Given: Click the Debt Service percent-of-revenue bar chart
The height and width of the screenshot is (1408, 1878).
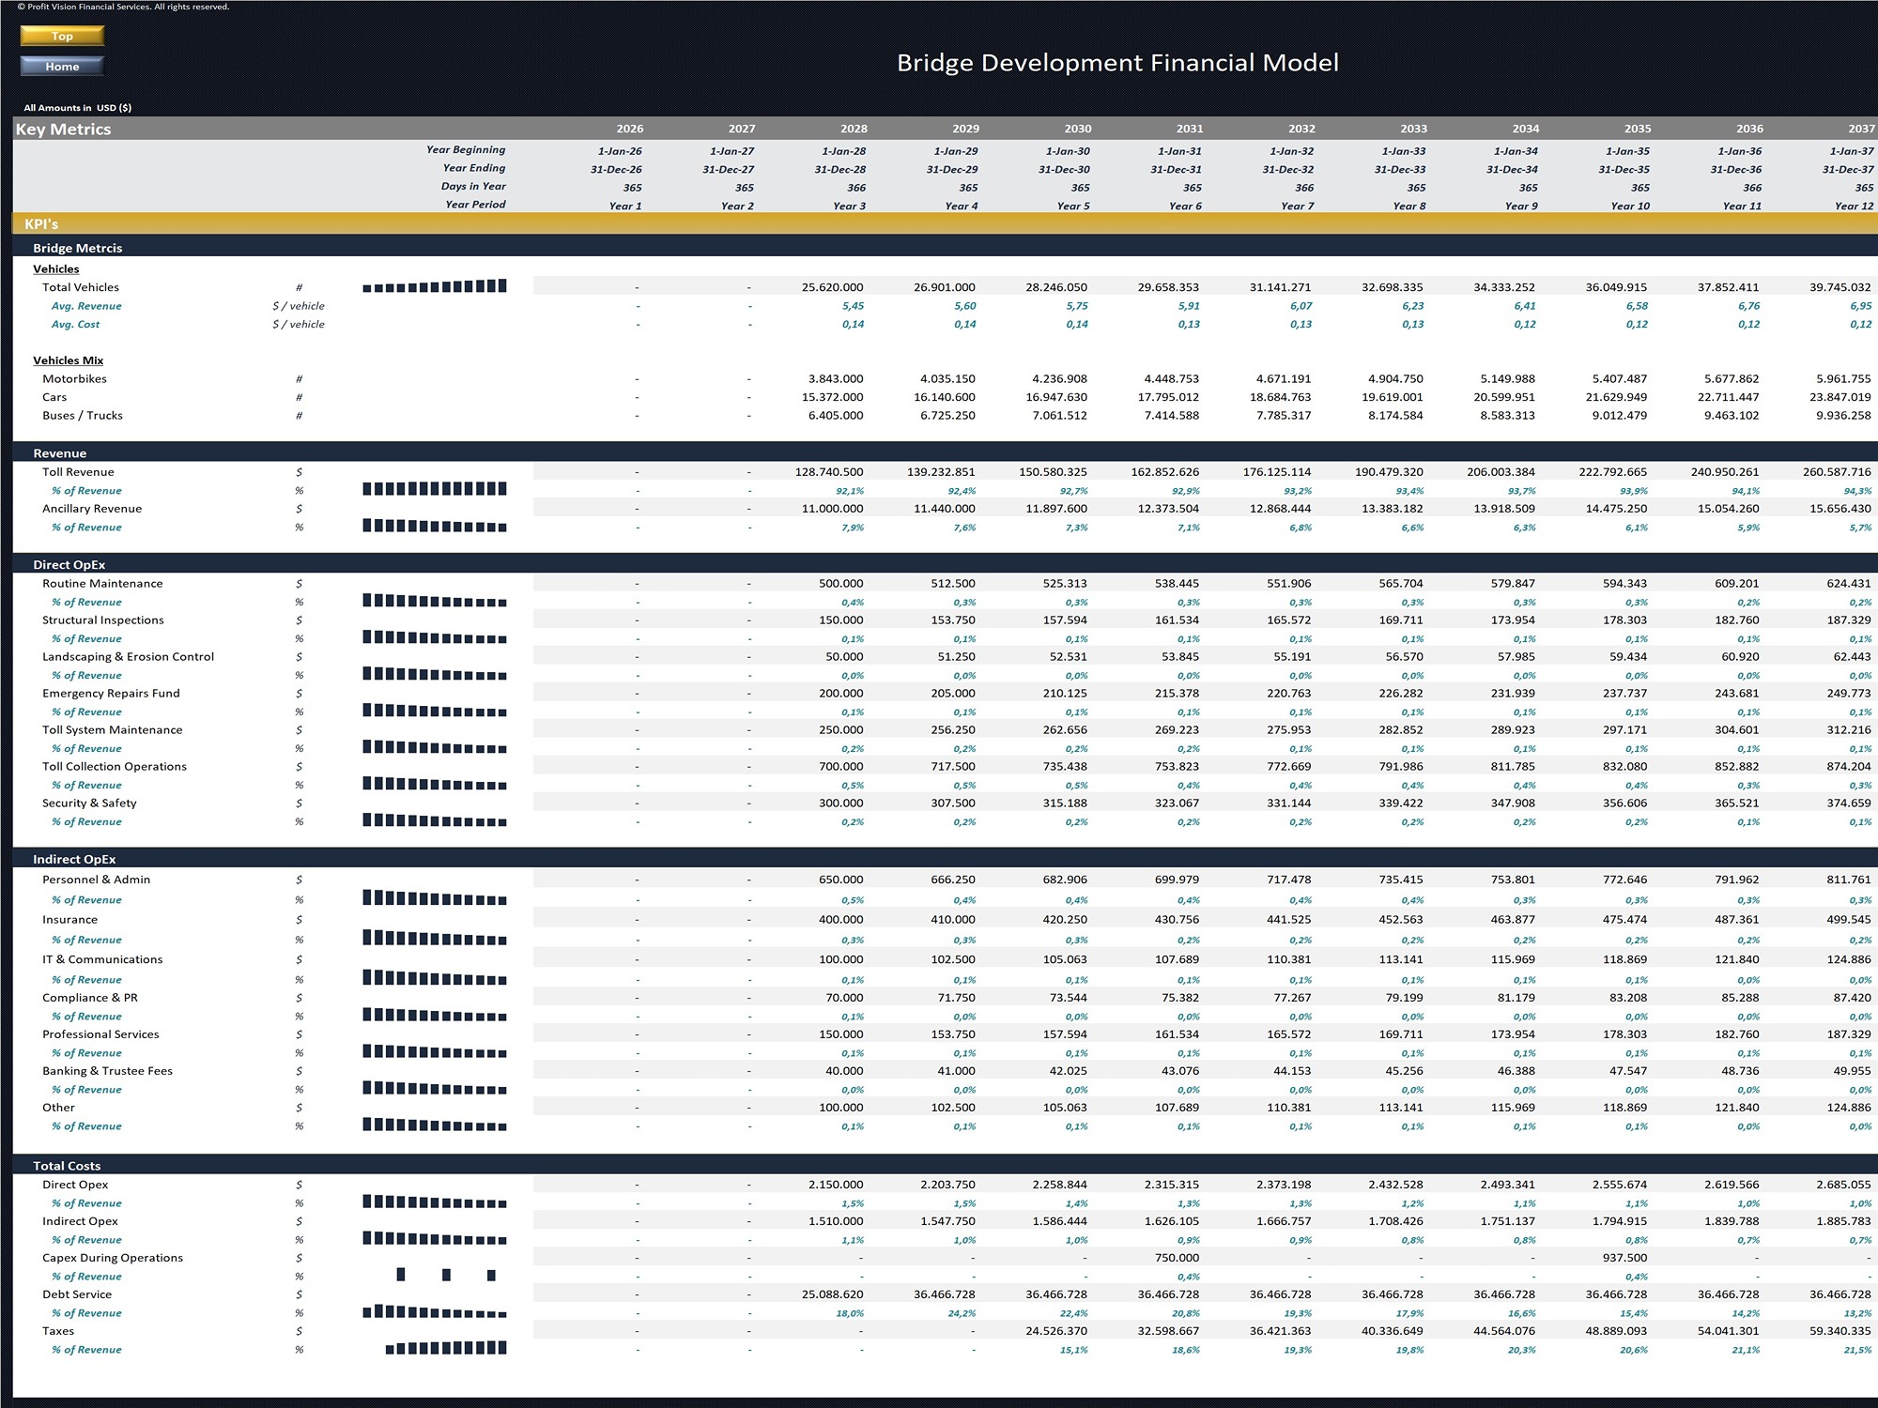Looking at the screenshot, I should (434, 1313).
